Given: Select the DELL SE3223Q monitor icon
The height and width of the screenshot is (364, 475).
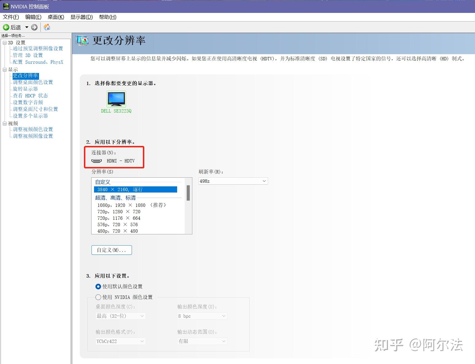Looking at the screenshot, I should tap(116, 99).
